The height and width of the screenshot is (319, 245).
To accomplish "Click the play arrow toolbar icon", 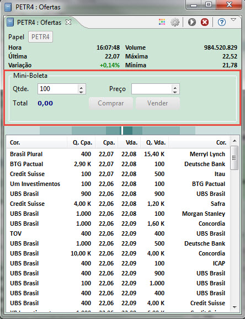I will tap(191, 22).
